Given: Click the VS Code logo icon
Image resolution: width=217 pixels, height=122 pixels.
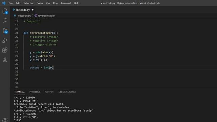Looking at the screenshot, I should pyautogui.click(x=4, y=3).
